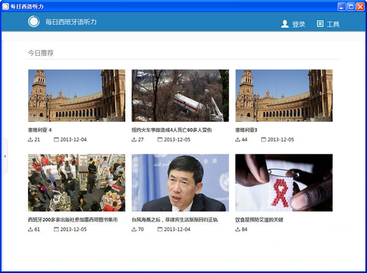The height and width of the screenshot is (273, 367).
Task: Click the user silhouette icon beside 登录
Action: (x=284, y=24)
